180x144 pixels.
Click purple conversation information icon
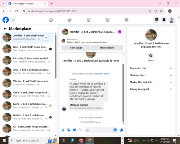click(120, 32)
